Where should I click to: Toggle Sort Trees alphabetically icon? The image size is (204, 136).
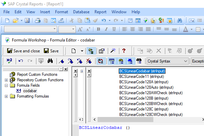coord(101,61)
